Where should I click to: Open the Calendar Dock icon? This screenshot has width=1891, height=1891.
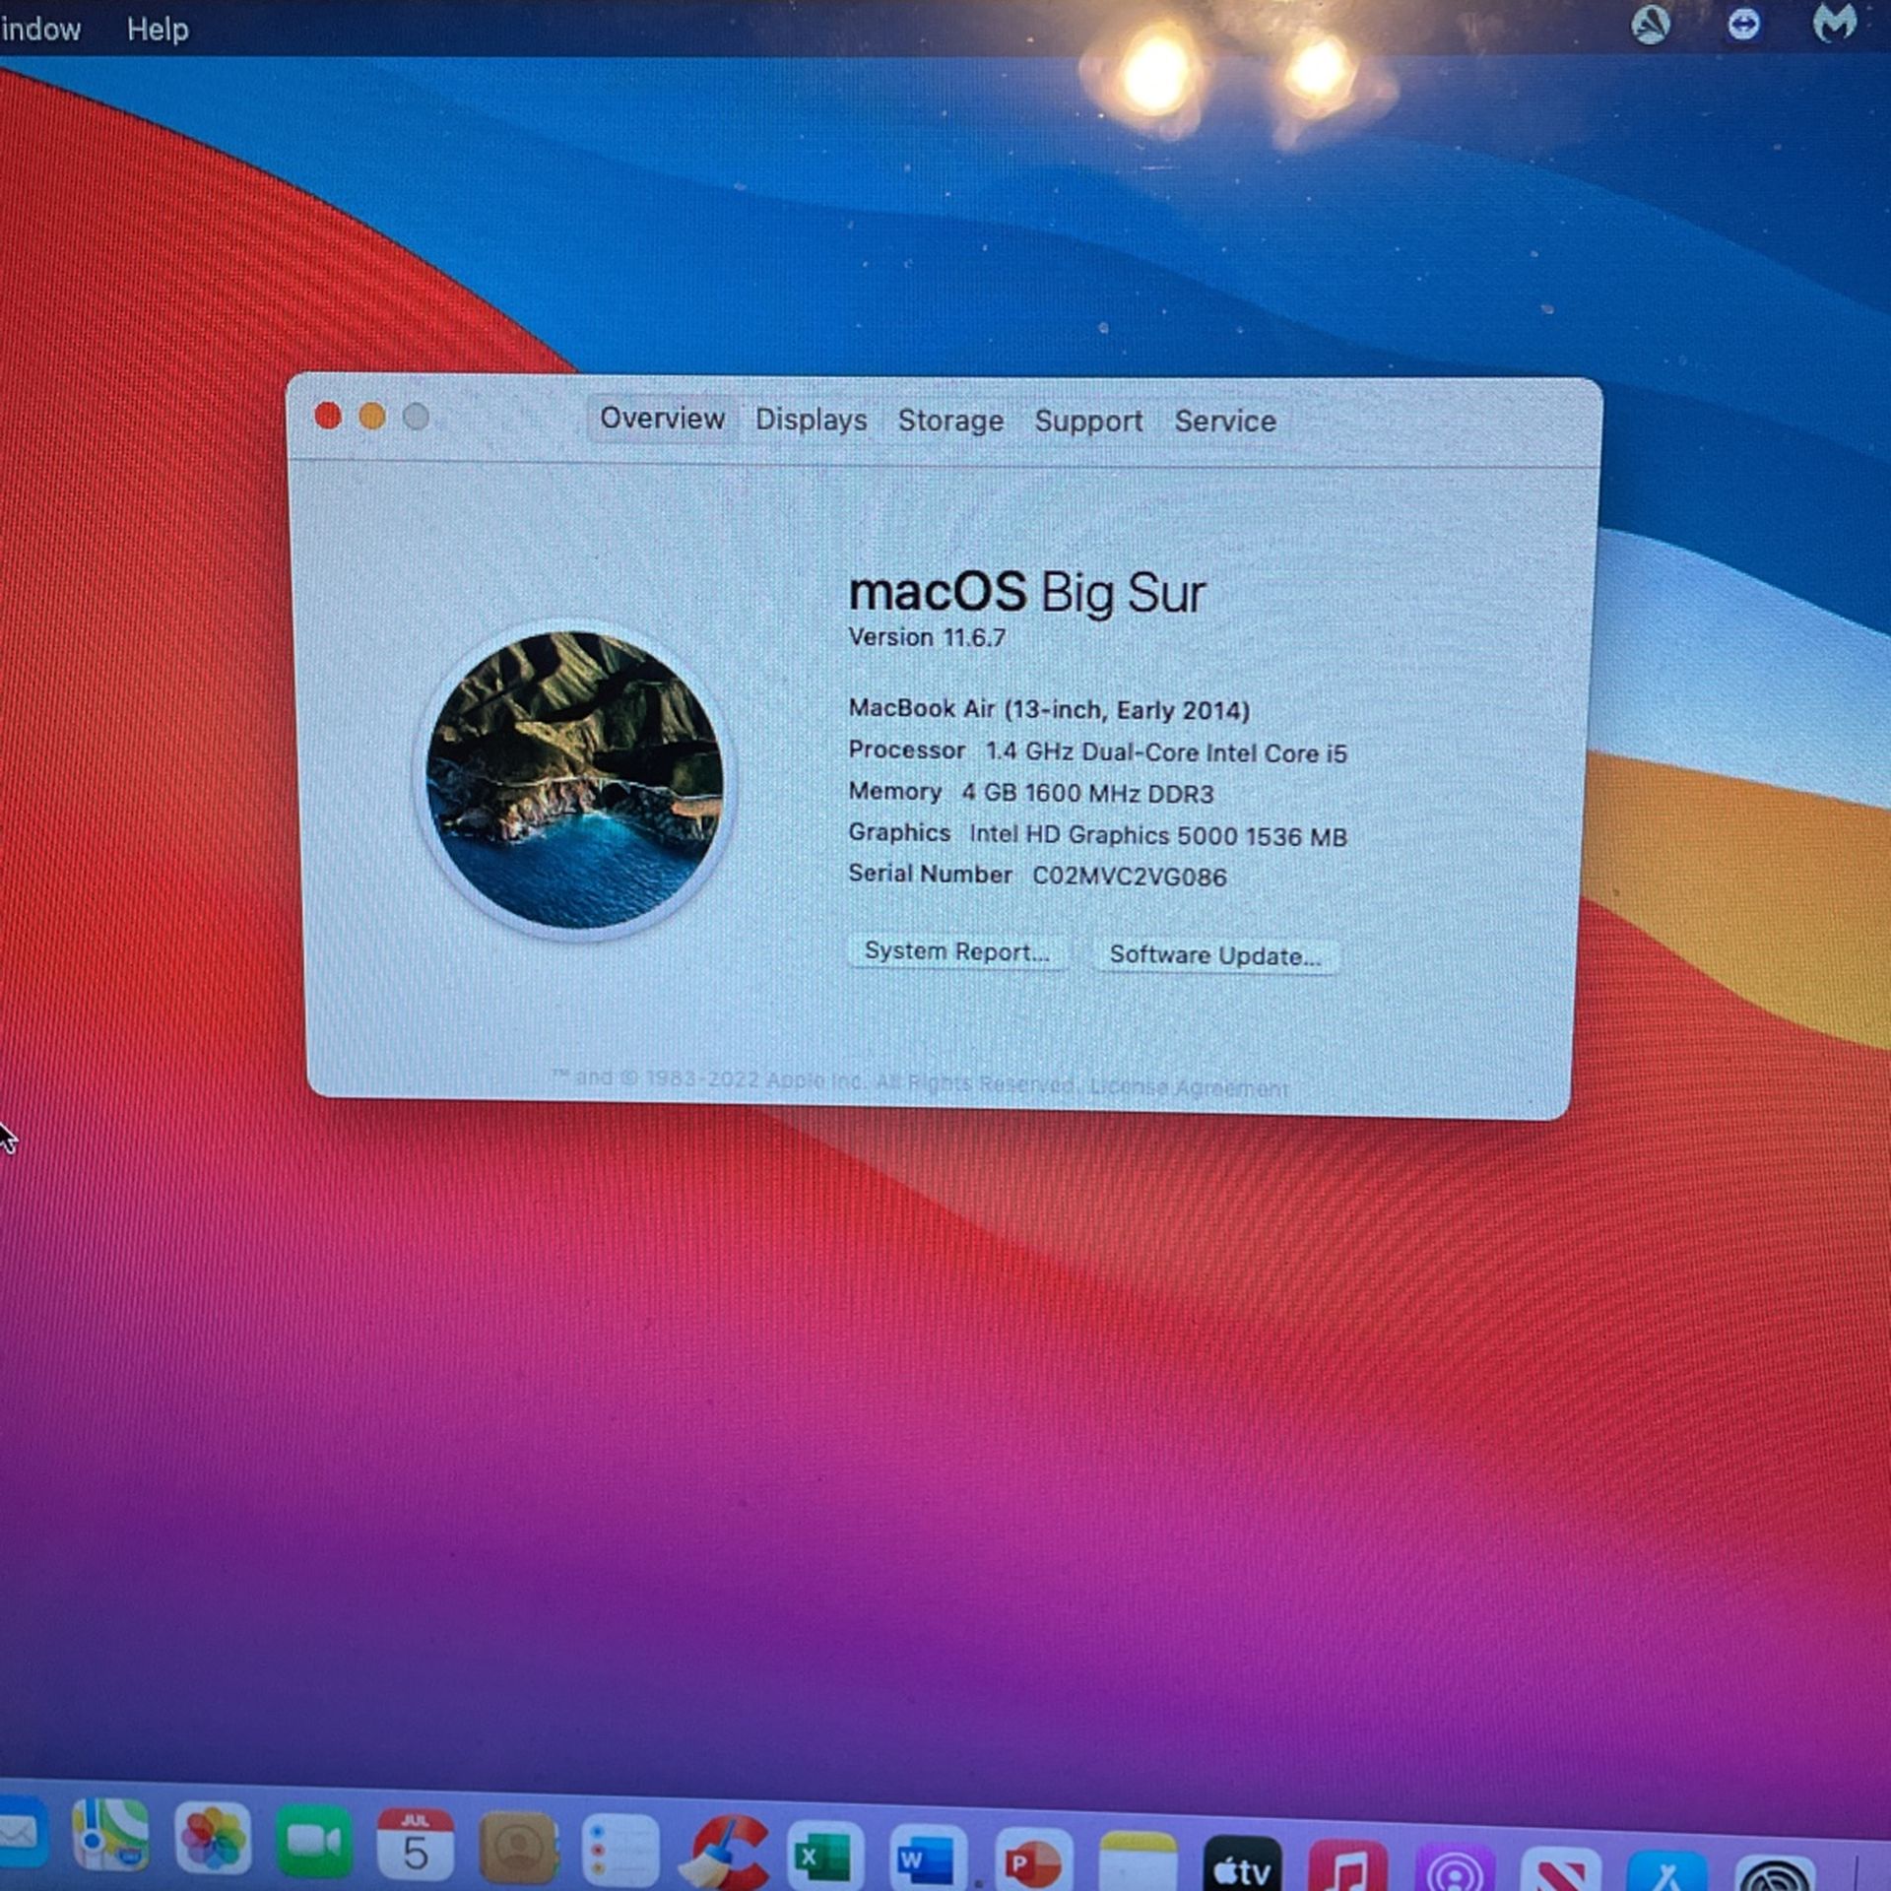click(x=416, y=1844)
